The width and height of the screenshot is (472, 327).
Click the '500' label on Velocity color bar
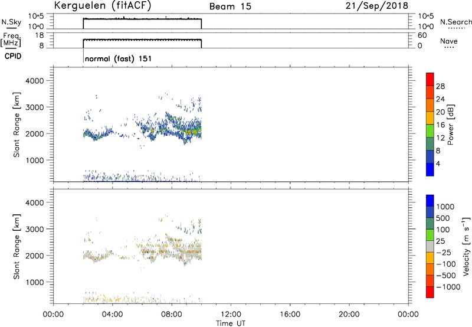click(x=442, y=218)
